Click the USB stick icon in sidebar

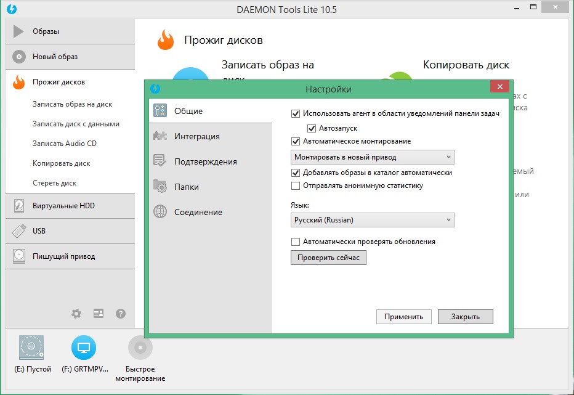(19, 231)
